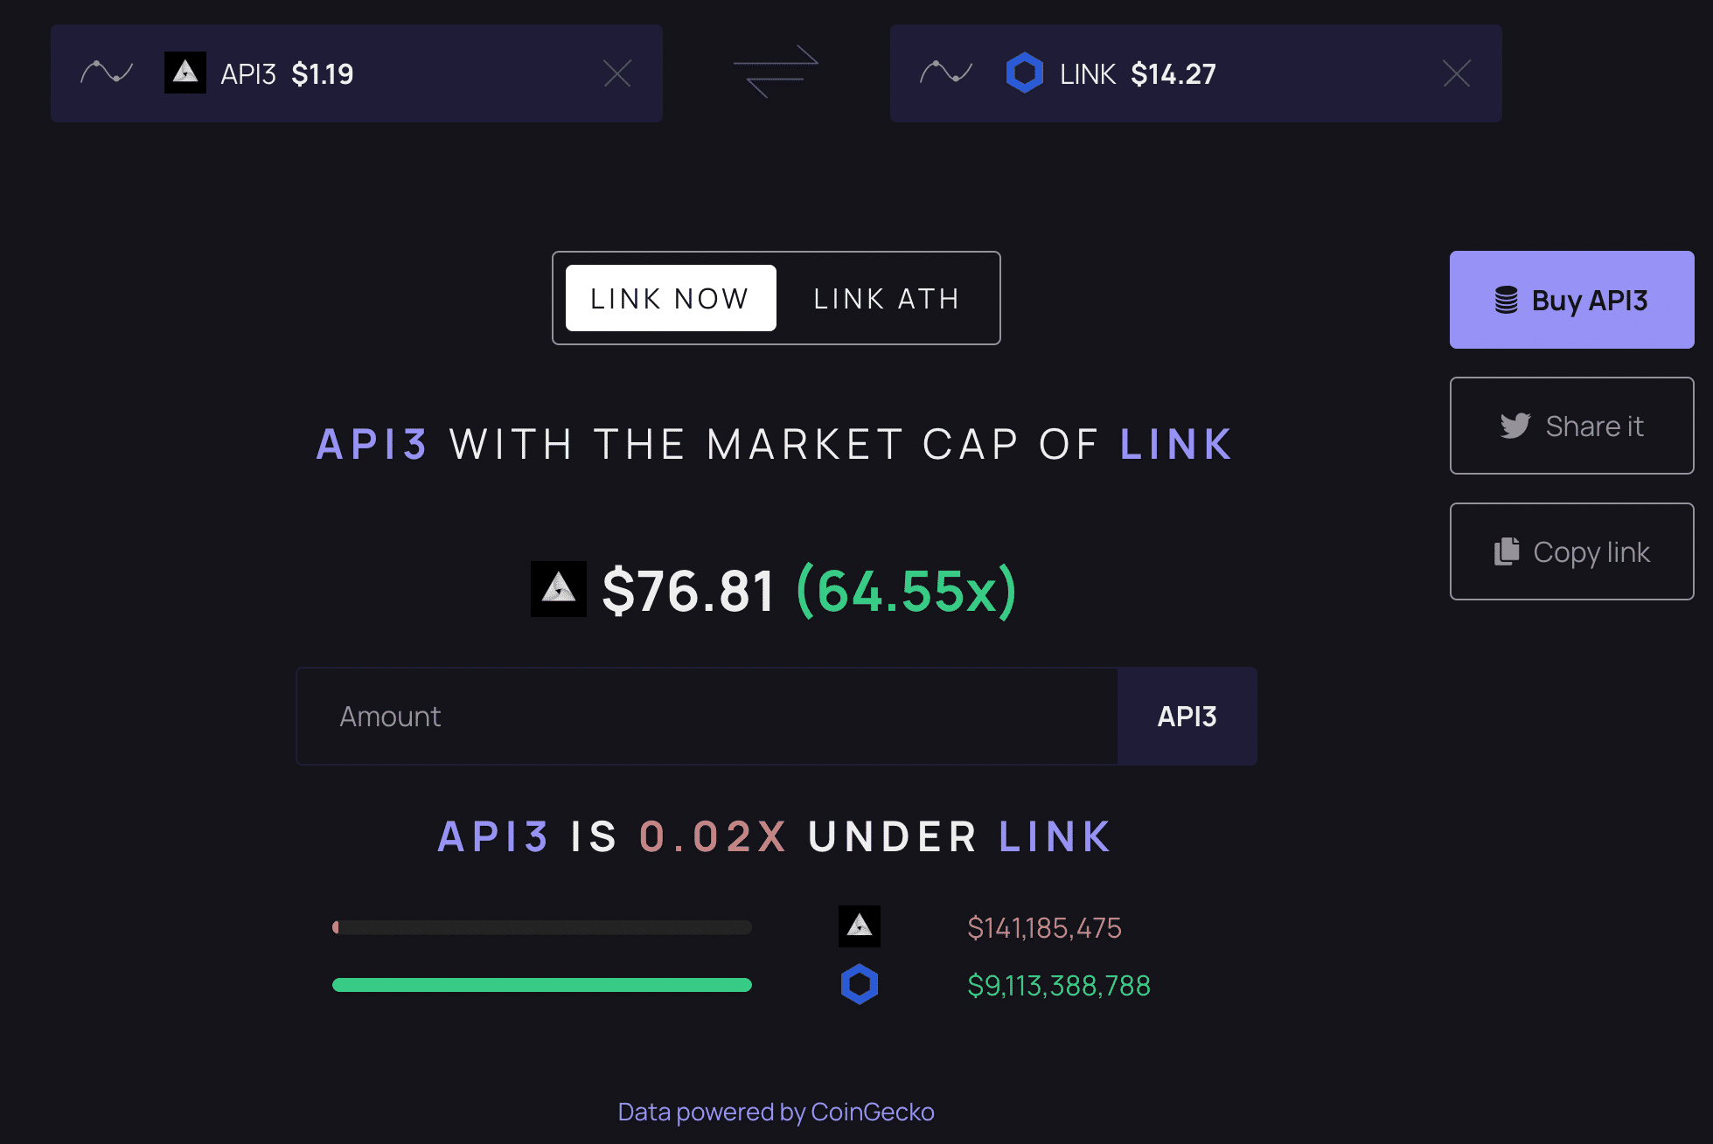
Task: Click the Share it button
Action: (x=1571, y=426)
